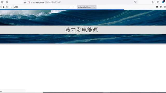
Task: Click the 波力发电能源 heading text
Action: [81, 30]
